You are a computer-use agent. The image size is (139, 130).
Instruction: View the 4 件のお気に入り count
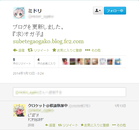pos(47,61)
